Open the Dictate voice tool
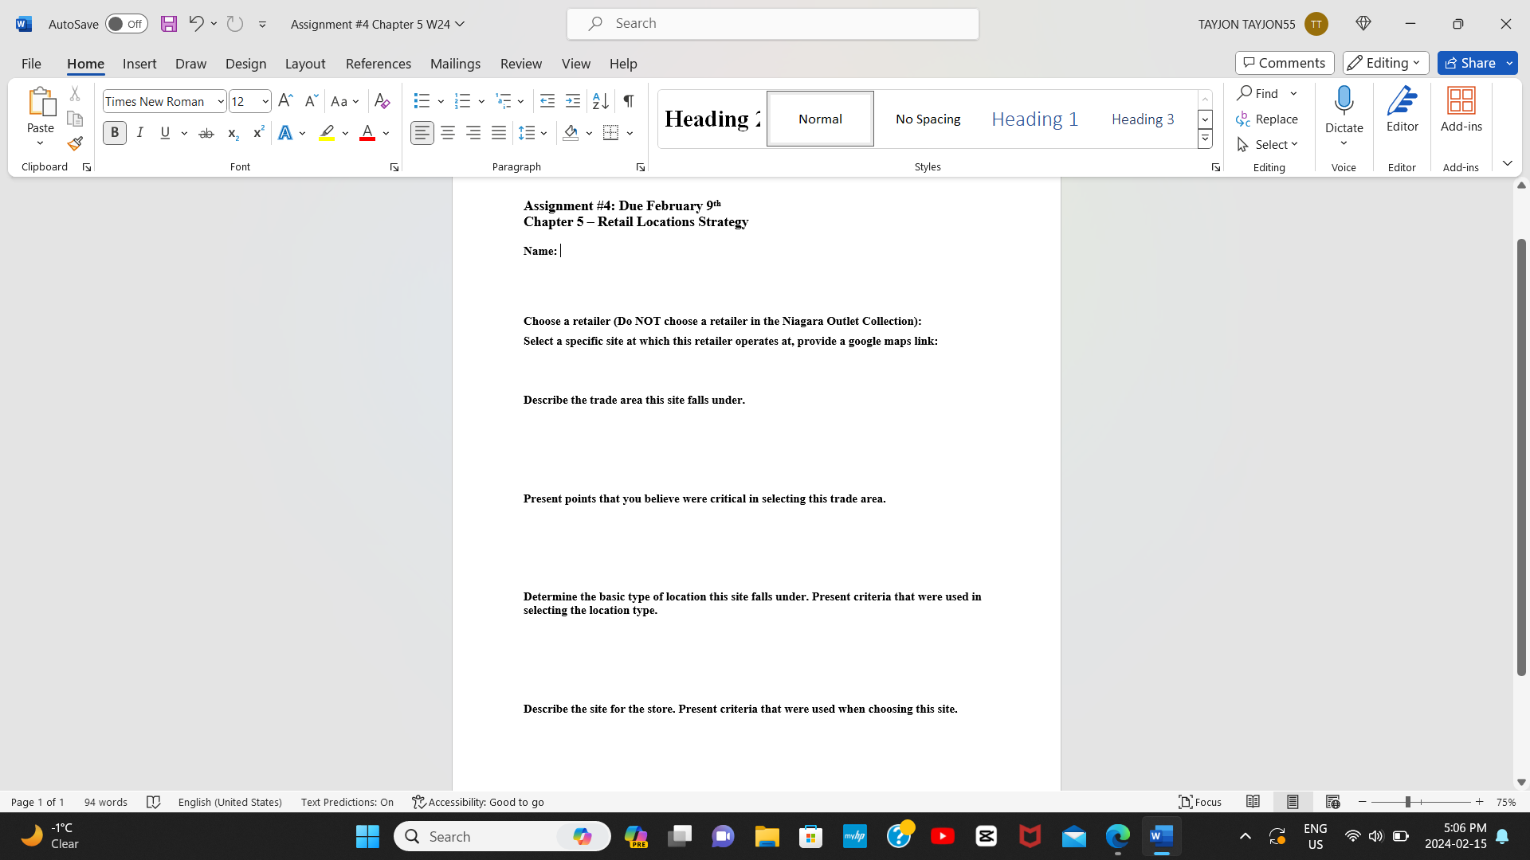Viewport: 1530px width, 860px height. [1344, 111]
